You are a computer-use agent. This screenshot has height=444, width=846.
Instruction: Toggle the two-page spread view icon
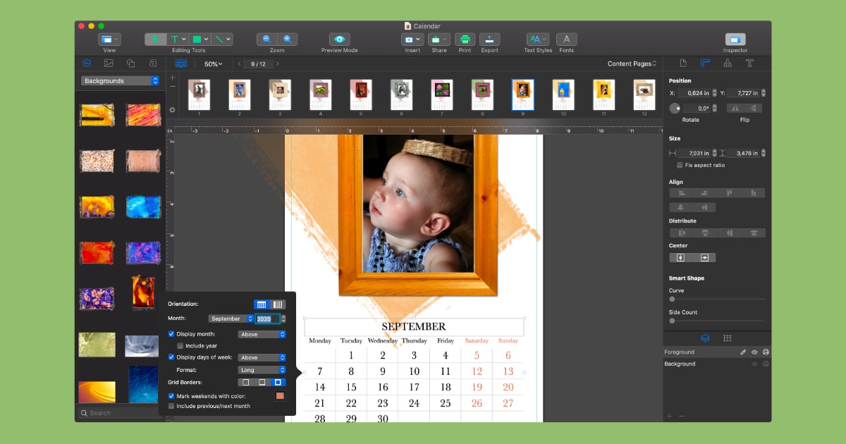(181, 63)
